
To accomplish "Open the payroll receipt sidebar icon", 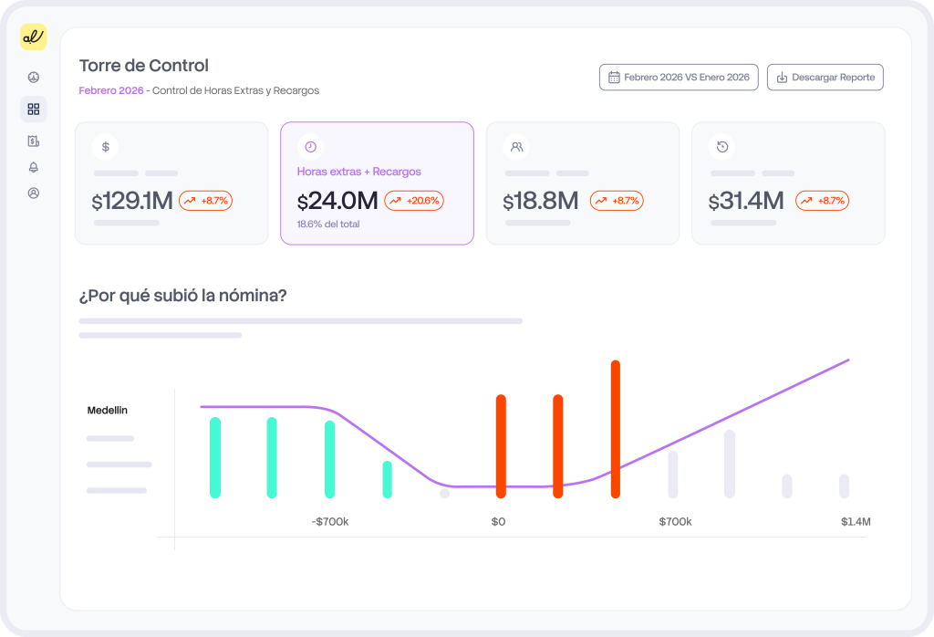I will coord(34,141).
